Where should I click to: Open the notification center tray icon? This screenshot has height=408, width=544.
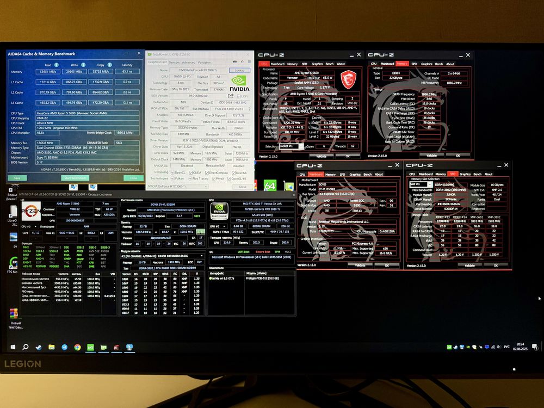pyautogui.click(x=535, y=347)
